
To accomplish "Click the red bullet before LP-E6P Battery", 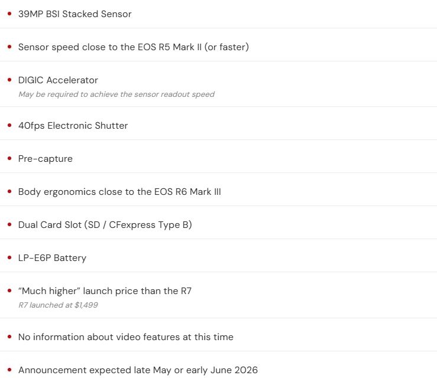I will coord(9,257).
